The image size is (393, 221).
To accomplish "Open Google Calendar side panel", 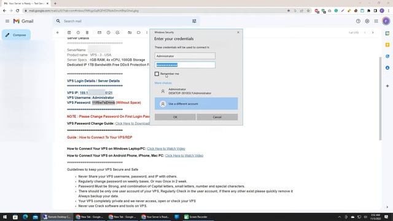I will click(387, 33).
